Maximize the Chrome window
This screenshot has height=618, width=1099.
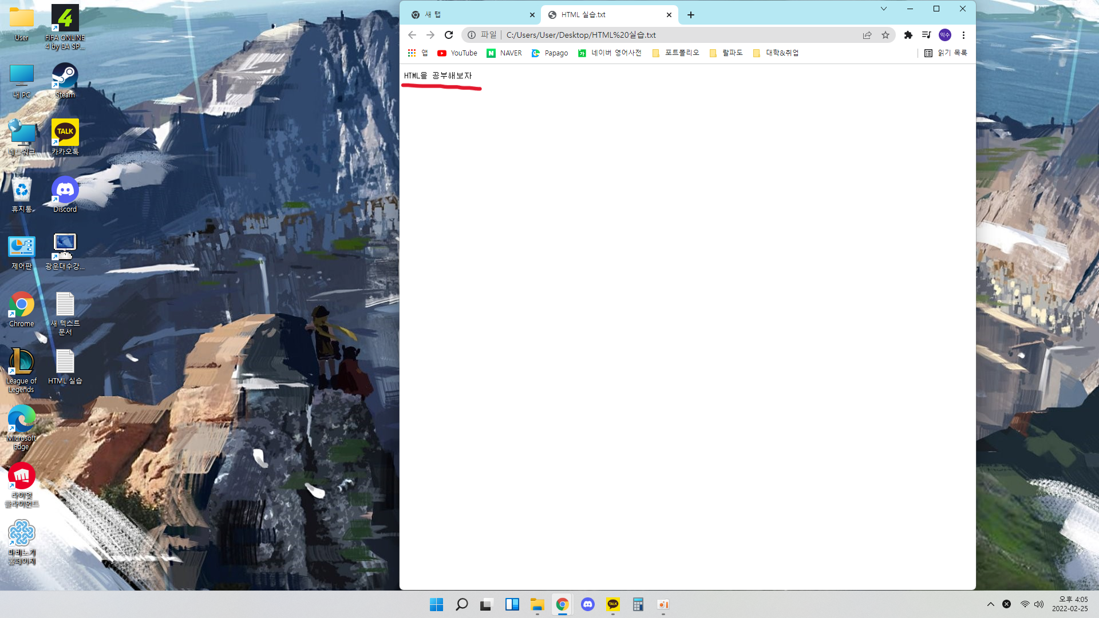point(936,9)
